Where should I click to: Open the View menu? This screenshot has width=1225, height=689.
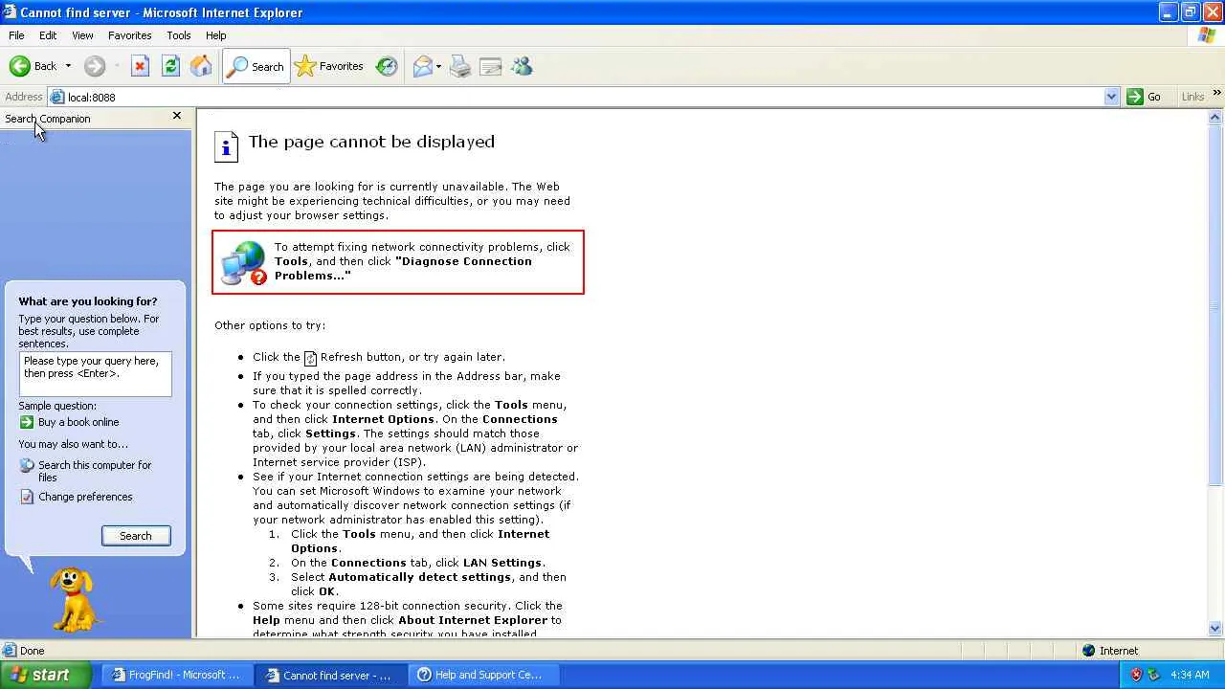coord(82,35)
